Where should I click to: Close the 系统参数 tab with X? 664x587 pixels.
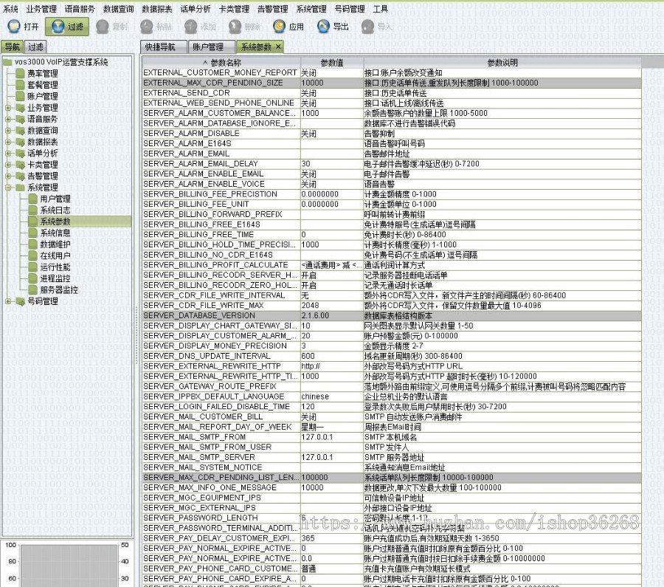[278, 47]
